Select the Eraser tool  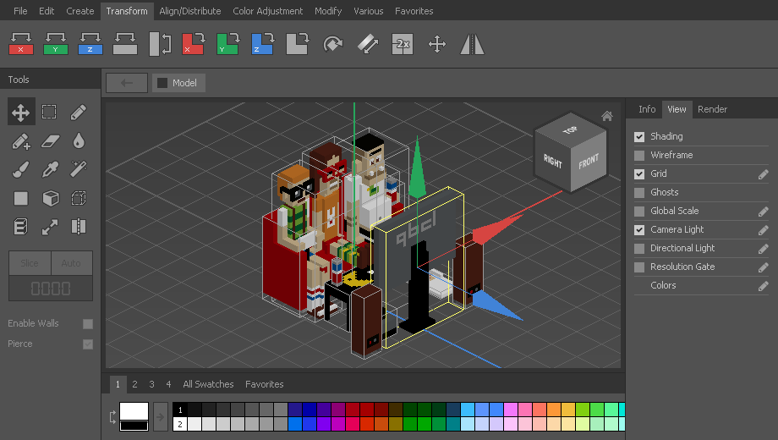tap(50, 141)
